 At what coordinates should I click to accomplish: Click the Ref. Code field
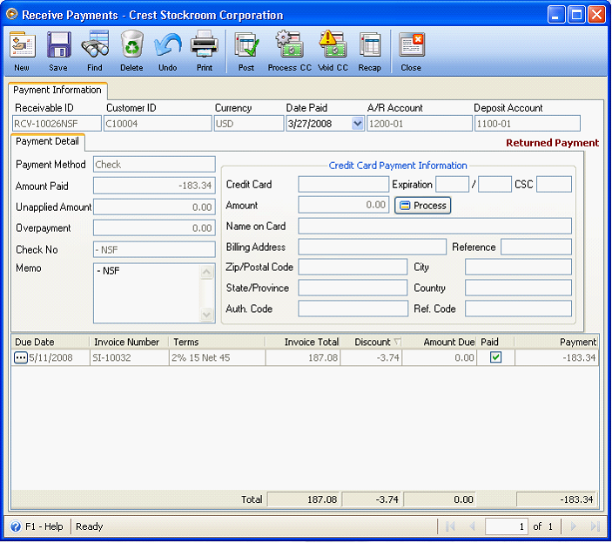point(518,309)
